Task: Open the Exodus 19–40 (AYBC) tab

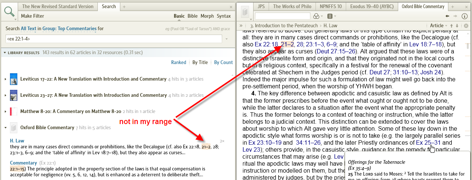Action: click(x=372, y=7)
